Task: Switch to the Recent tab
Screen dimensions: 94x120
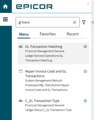Action: [x=73, y=34]
